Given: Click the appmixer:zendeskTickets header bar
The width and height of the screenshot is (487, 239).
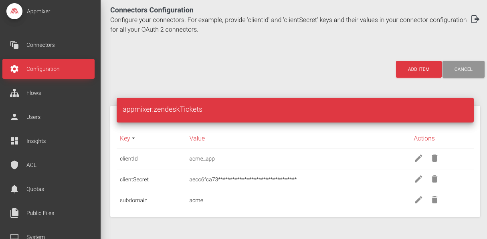Looking at the screenshot, I should click(295, 110).
